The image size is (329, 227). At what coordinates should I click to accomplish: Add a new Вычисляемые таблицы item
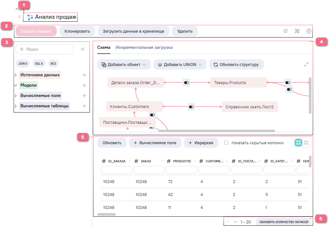[84, 106]
